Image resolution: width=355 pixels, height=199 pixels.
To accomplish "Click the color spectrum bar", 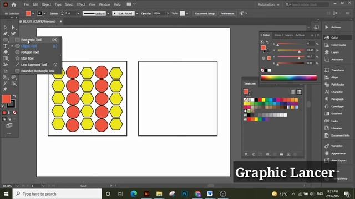I will 289,77.
